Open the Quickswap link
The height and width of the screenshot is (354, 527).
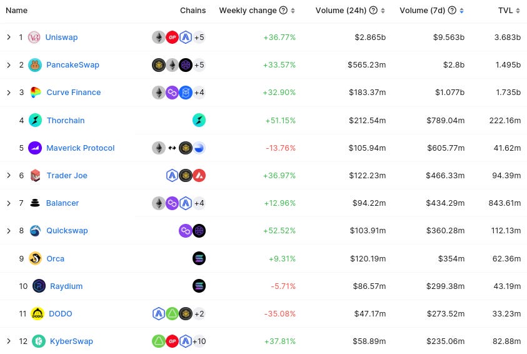pyautogui.click(x=68, y=231)
